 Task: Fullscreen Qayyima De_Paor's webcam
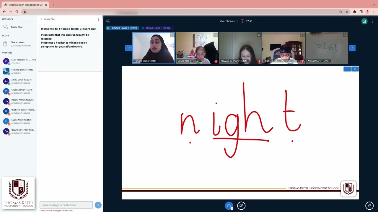point(259,35)
